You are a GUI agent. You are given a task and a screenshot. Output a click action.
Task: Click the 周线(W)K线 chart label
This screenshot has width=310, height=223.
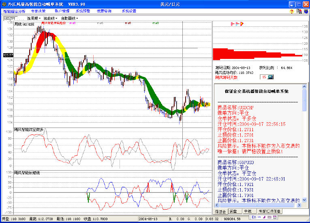pyautogui.click(x=24, y=24)
